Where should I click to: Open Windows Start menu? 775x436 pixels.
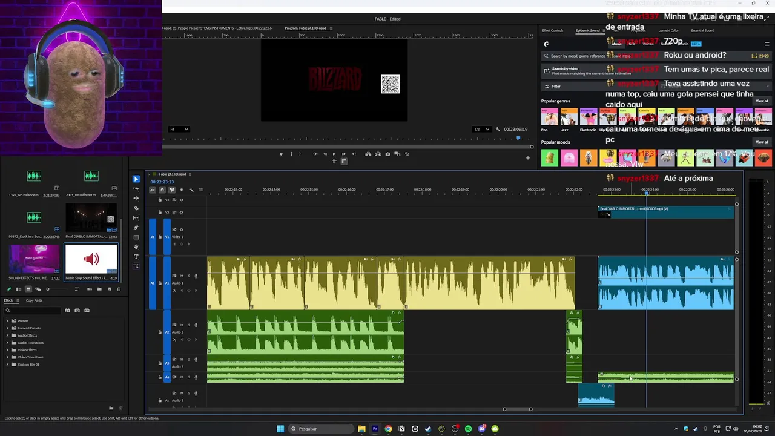280,429
